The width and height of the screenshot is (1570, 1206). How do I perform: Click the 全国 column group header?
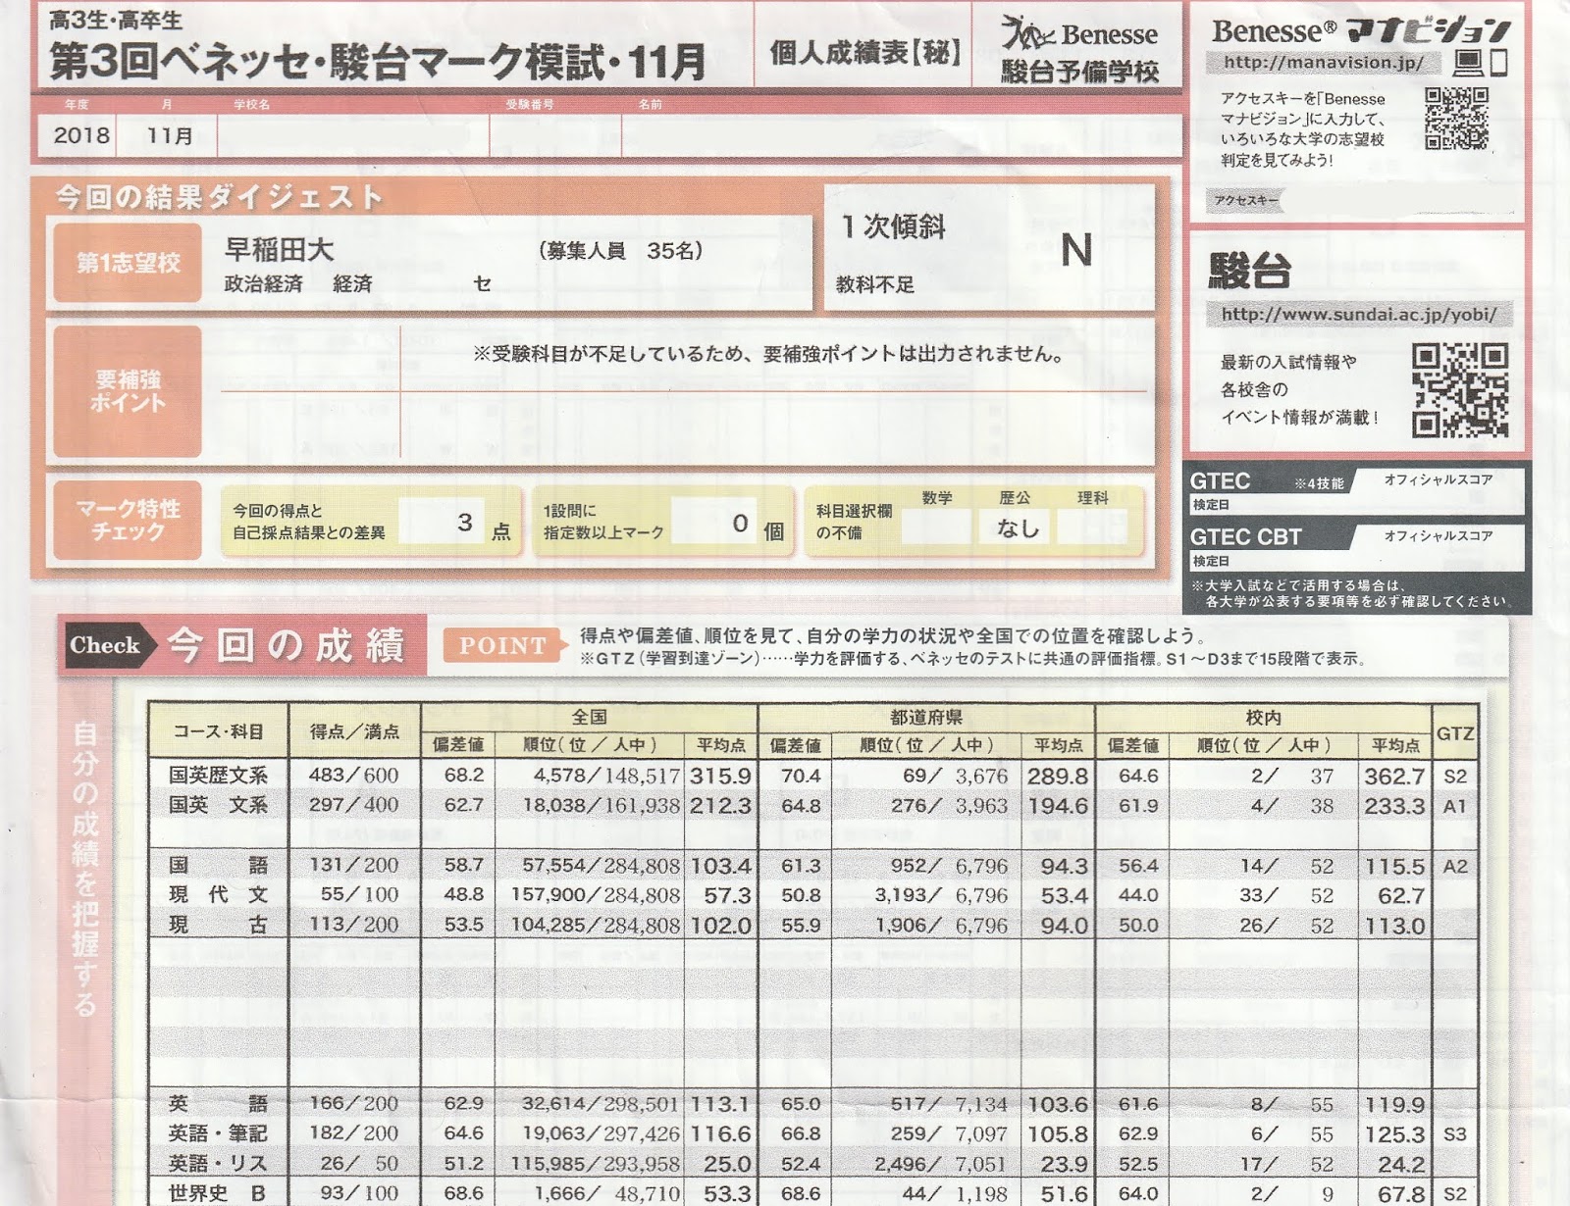tap(590, 717)
